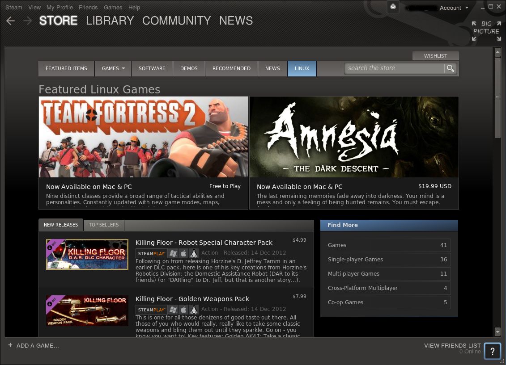This screenshot has height=365, width=506.
Task: Switch to the Top Sellers tab
Action: (x=104, y=225)
